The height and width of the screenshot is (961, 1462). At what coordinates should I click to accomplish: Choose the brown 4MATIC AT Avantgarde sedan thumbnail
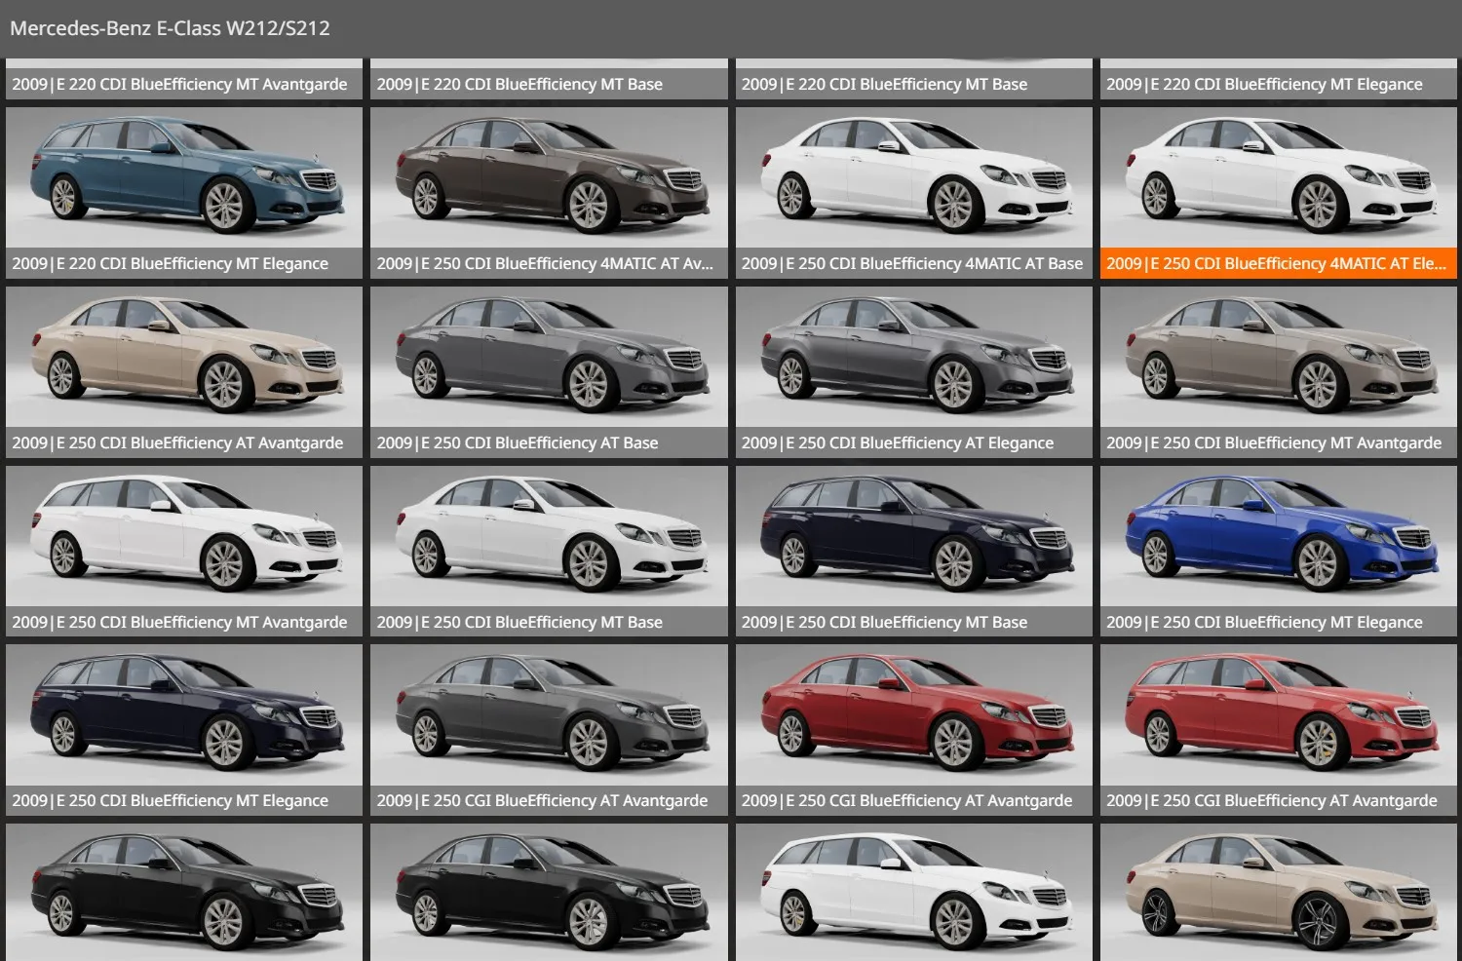(549, 177)
